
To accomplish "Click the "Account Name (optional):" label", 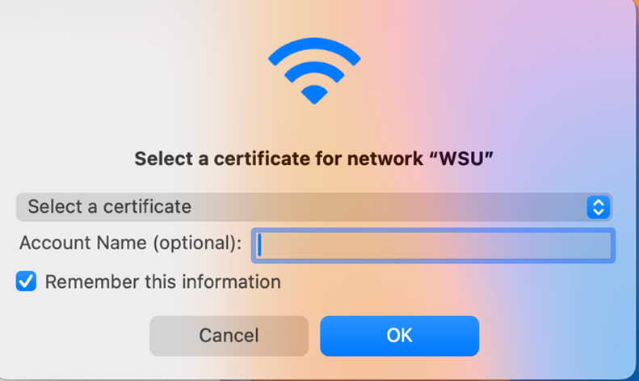I will pyautogui.click(x=130, y=243).
